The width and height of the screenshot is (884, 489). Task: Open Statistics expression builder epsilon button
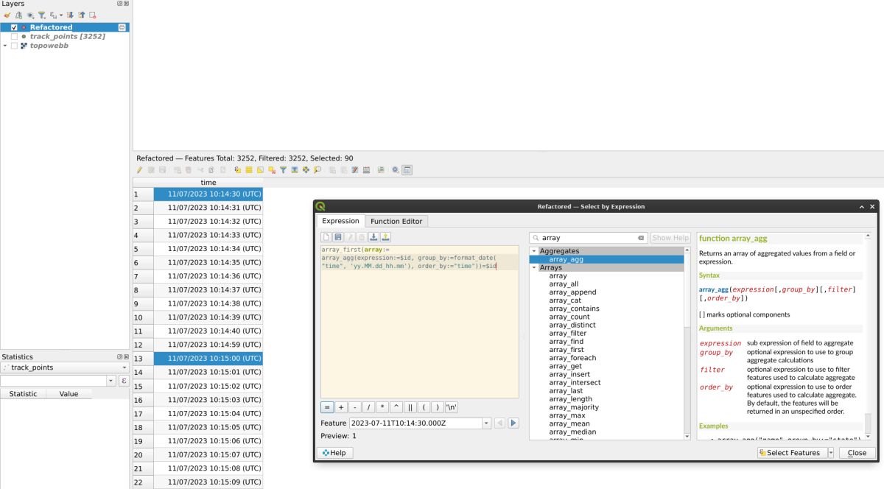coord(124,381)
